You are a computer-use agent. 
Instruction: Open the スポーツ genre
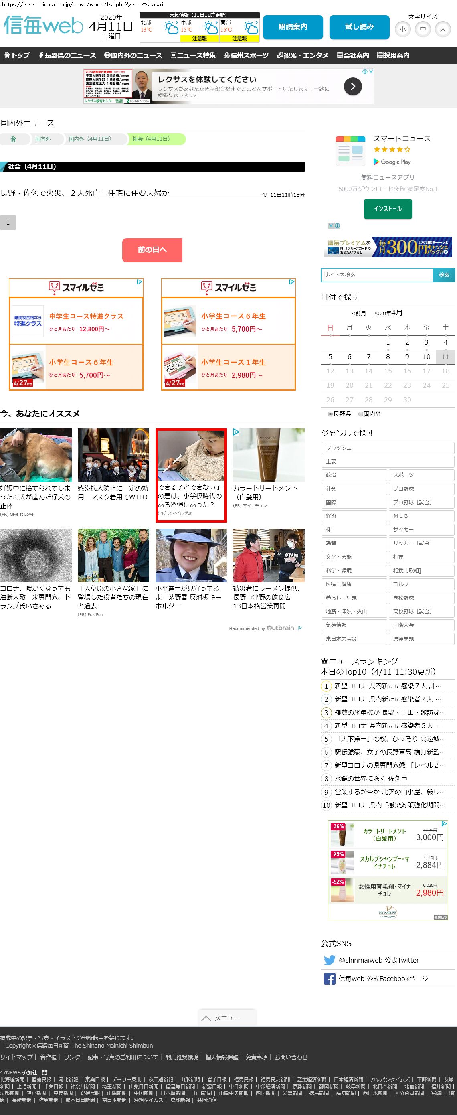(x=421, y=475)
